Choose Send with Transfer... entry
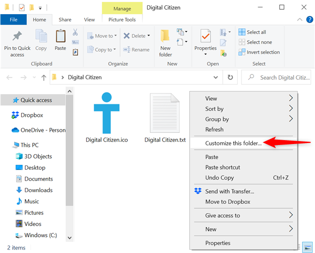The height and width of the screenshot is (253, 315). pos(243,191)
